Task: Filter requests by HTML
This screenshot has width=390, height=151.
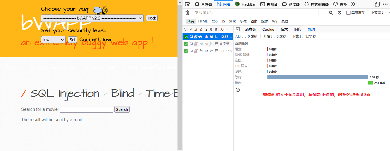Action: [203, 21]
